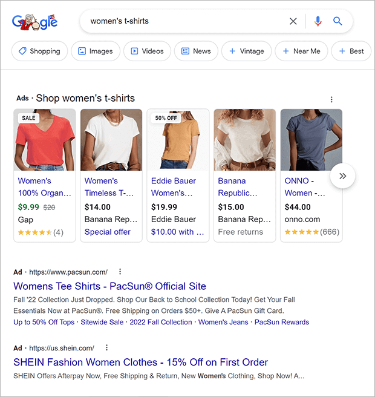Viewport: 375px width, 397px height.
Task: Open Up to 50% Off Tops sitelink
Action: pyautogui.click(x=44, y=322)
